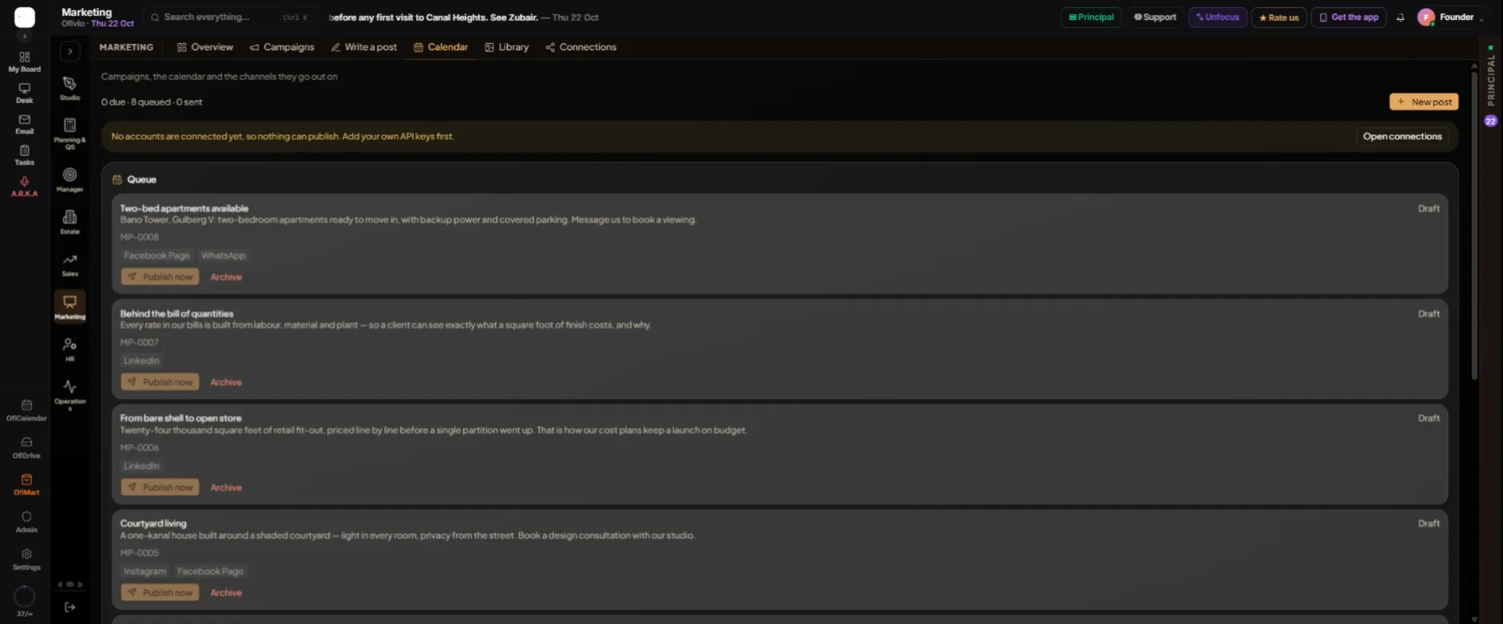Archive the Two-bed apartments post
Screen dimensions: 1503x624
(x=226, y=277)
